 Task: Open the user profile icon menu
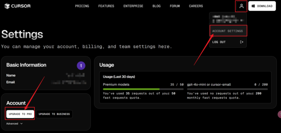tap(241, 6)
